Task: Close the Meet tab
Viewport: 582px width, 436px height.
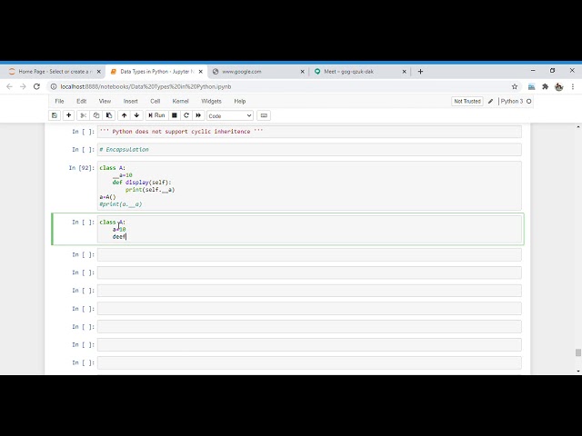Action: (404, 72)
